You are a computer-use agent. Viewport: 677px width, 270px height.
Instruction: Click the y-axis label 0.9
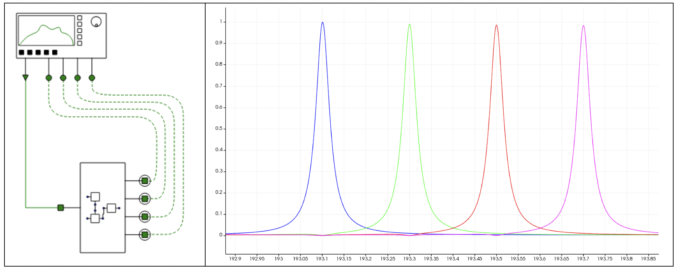pyautogui.click(x=219, y=43)
